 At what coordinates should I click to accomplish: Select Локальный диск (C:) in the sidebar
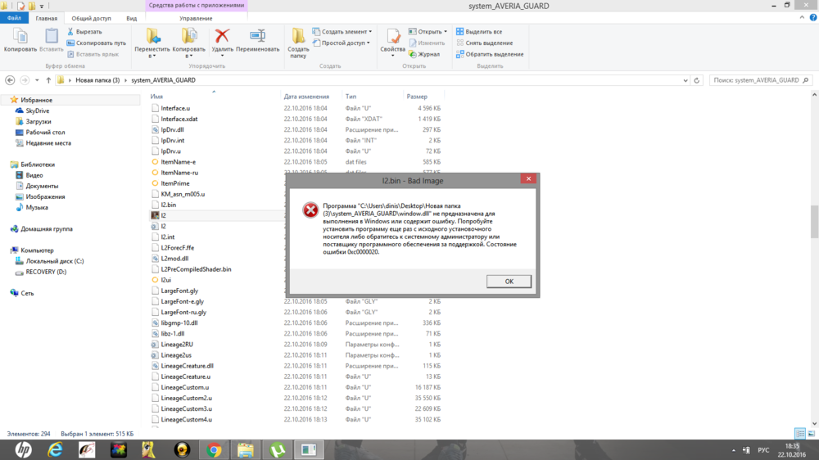54,261
